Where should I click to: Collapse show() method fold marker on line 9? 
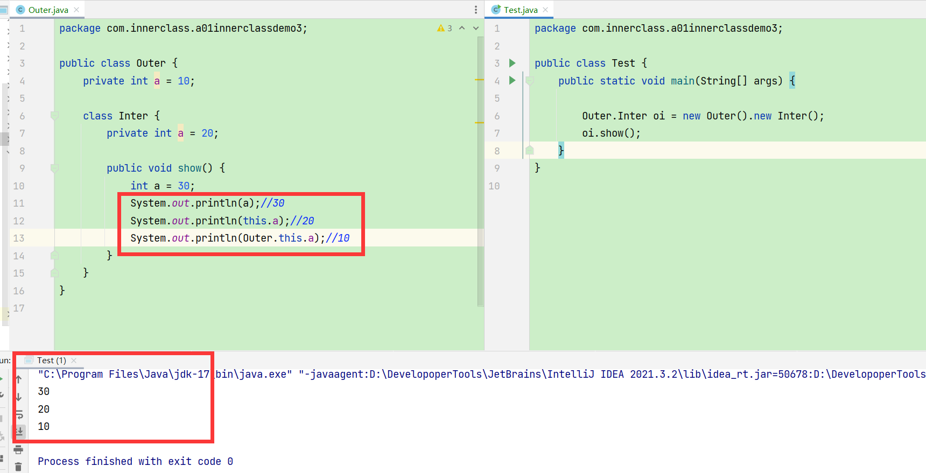(x=54, y=168)
